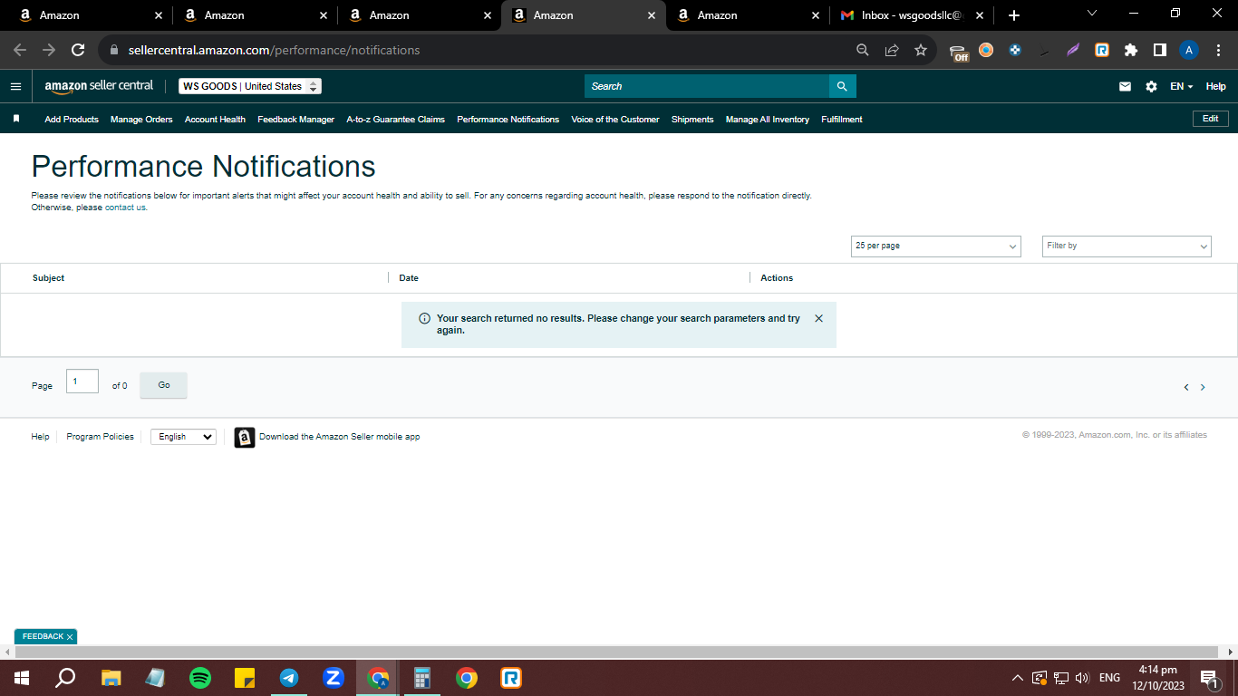1238x696 pixels.
Task: Click the Amazon Seller Central logo
Action: [x=99, y=86]
